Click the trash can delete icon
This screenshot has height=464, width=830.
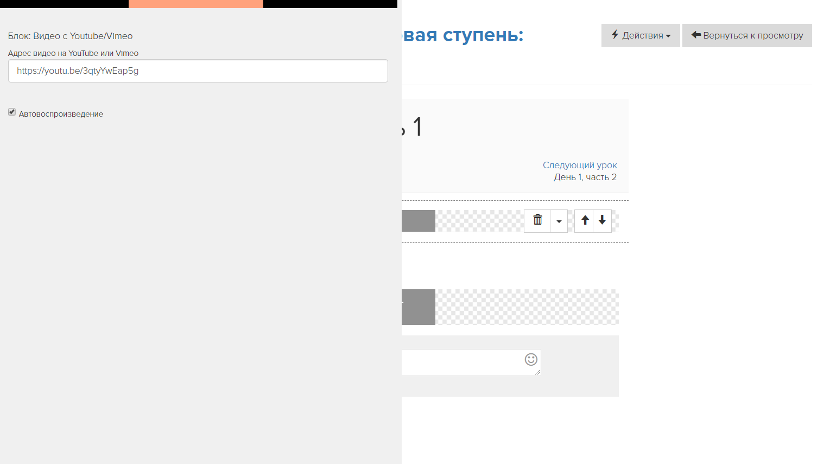[537, 220]
